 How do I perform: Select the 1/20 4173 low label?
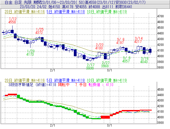tap(30, 53)
